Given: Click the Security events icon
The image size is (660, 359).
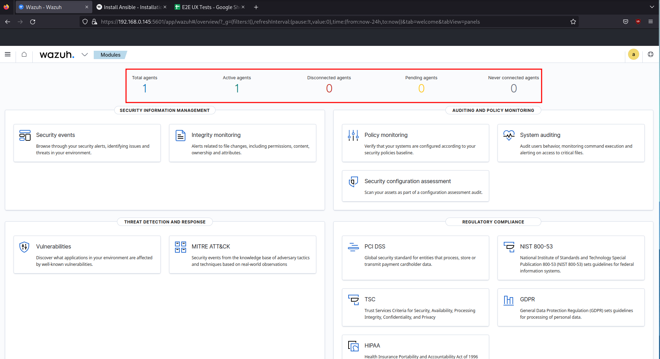Looking at the screenshot, I should (25, 136).
